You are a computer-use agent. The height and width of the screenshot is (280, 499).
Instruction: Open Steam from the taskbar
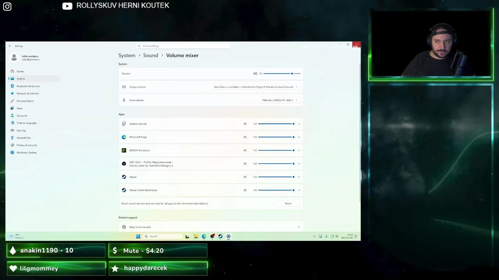(220, 236)
